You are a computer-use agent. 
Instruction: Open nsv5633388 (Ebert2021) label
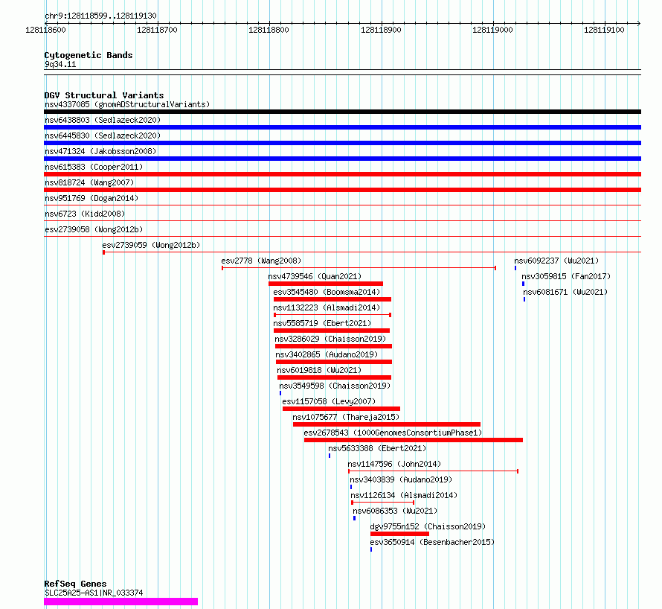point(377,448)
